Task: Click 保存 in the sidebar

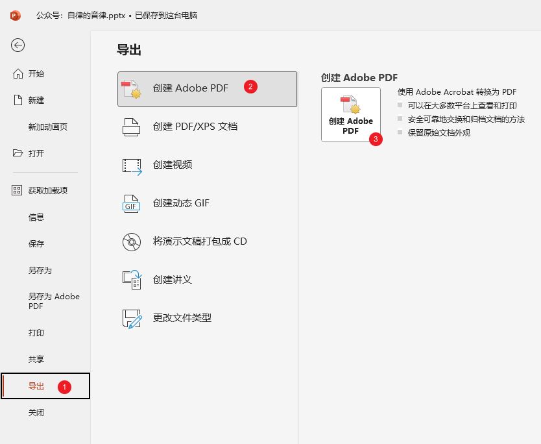Action: (36, 244)
